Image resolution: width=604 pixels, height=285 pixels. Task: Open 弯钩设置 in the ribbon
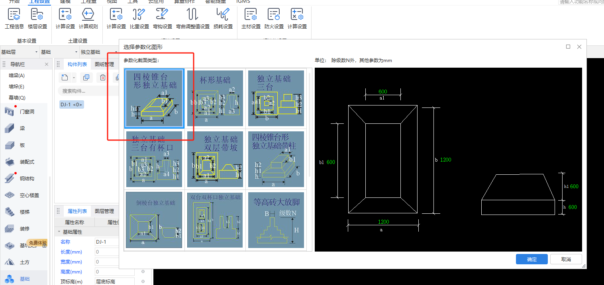pos(163,19)
